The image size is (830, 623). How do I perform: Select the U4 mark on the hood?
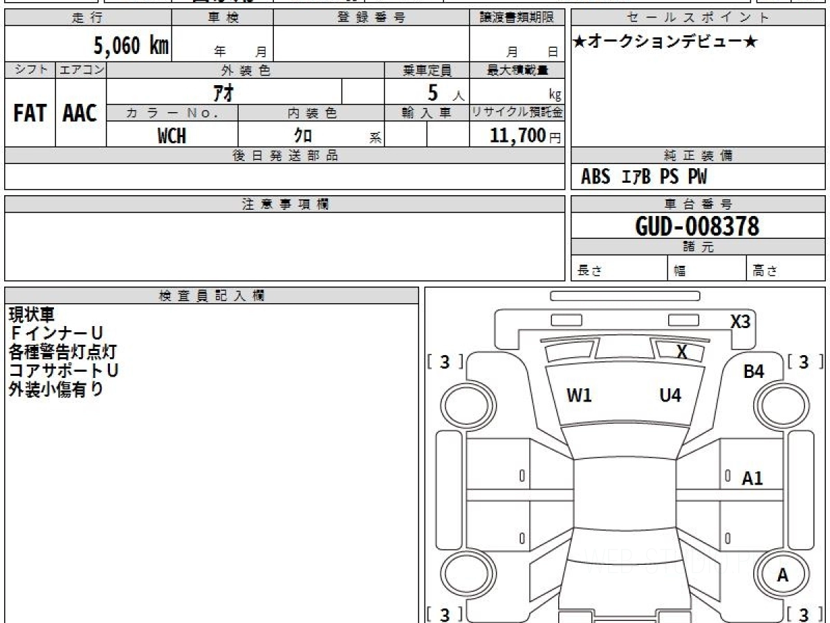coord(670,396)
